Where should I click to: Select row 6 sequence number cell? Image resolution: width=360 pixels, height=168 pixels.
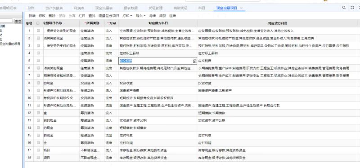29,68
